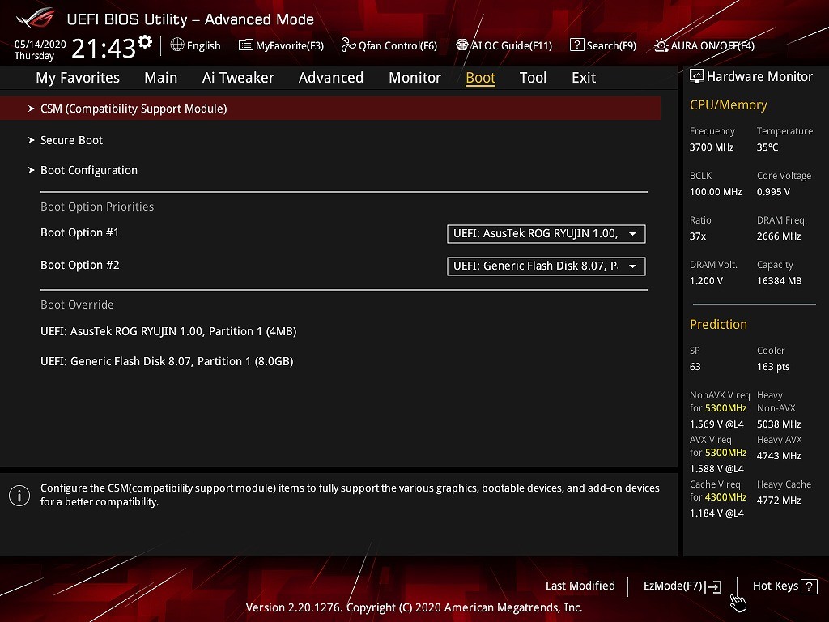Click the 4743 MHz Heavy AVX value
Screen dimensions: 829x622
click(778, 456)
